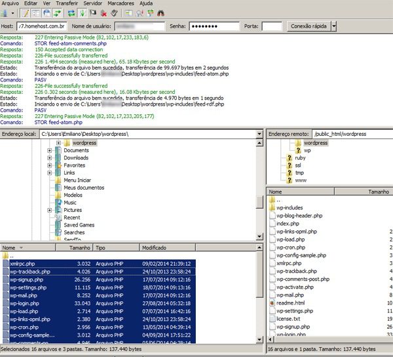Refresh the file and folder lists

71,13
